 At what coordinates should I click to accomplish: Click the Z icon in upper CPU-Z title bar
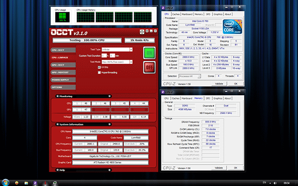point(163,8)
